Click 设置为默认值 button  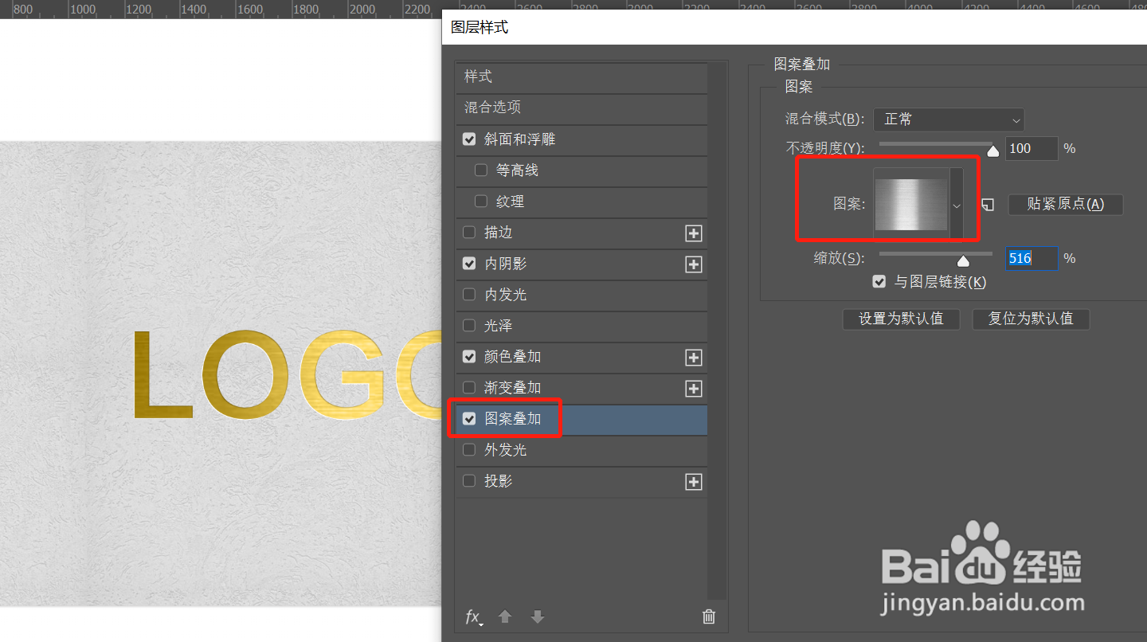[901, 319]
